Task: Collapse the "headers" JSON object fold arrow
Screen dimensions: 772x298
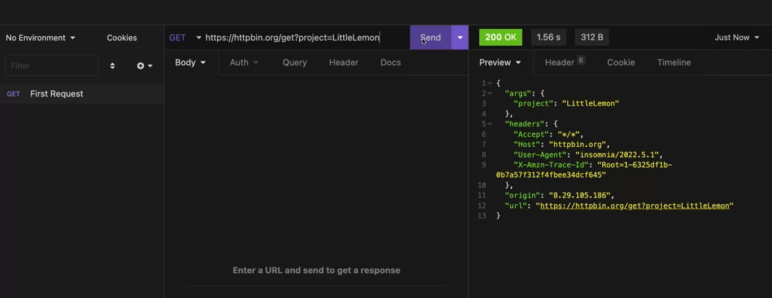Action: pos(490,124)
